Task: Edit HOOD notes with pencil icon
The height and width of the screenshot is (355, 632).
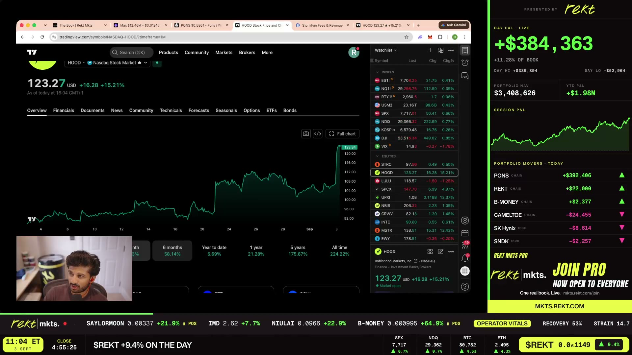Action: [x=440, y=251]
